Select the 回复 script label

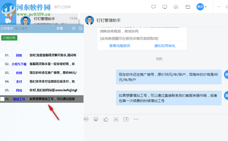(x=19, y=55)
